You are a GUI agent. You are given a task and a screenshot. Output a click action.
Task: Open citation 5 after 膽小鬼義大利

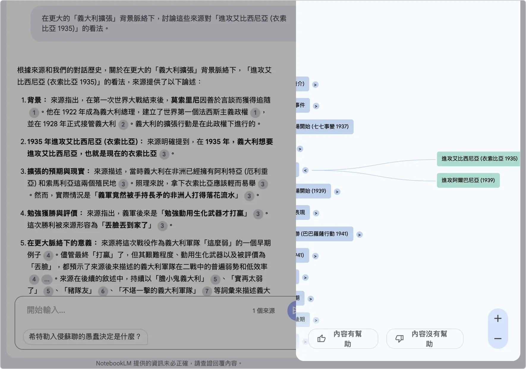tap(215, 279)
